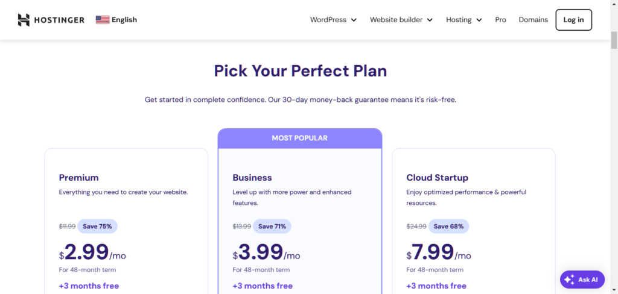Click the Save 71% badge on Business

click(x=272, y=227)
